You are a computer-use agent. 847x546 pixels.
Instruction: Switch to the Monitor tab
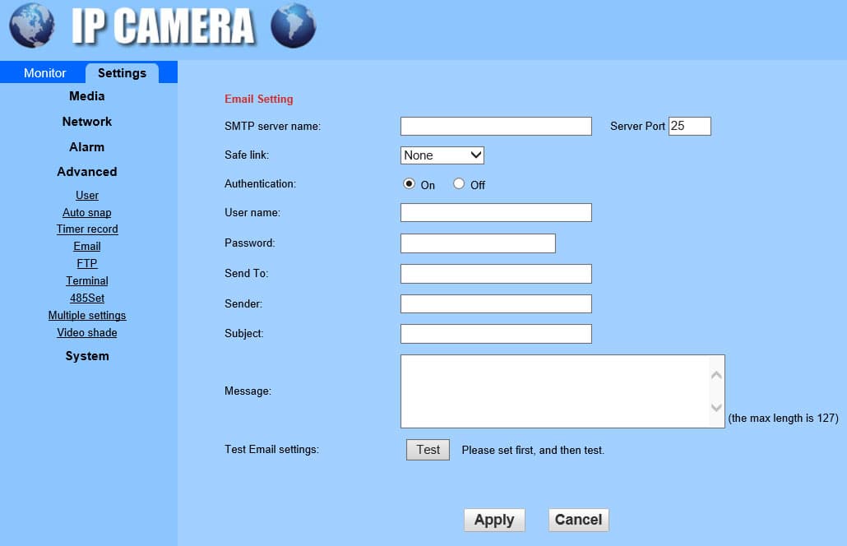(x=45, y=73)
